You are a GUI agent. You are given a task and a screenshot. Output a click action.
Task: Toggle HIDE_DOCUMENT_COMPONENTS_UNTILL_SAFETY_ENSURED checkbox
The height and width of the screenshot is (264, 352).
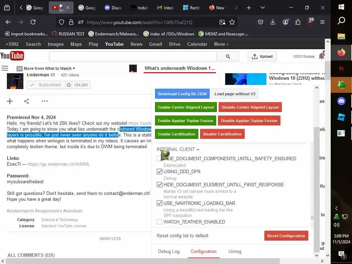click(x=159, y=158)
